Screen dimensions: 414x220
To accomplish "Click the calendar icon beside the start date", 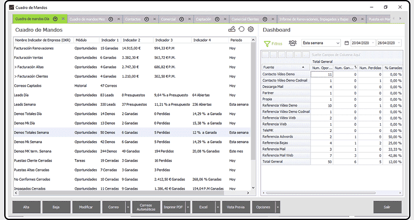I will coord(346,43).
